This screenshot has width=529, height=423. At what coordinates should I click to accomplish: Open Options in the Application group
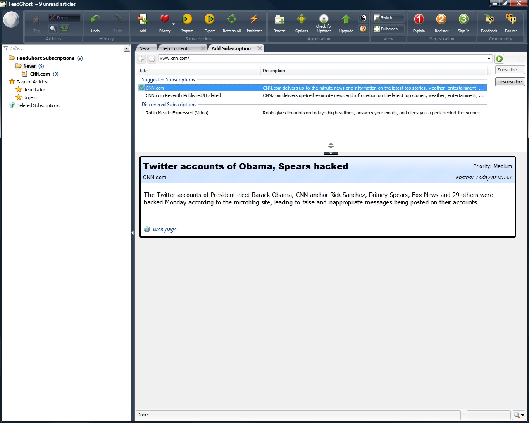pos(301,20)
